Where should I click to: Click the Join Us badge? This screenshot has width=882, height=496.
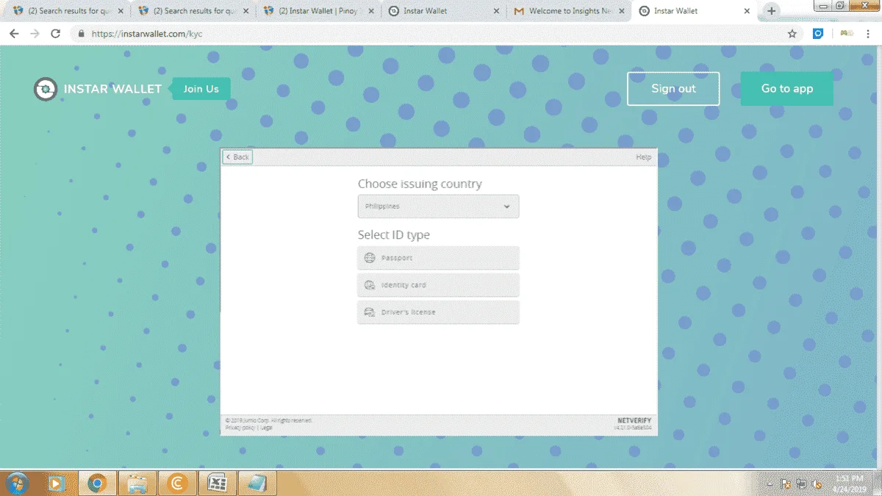[x=201, y=89]
